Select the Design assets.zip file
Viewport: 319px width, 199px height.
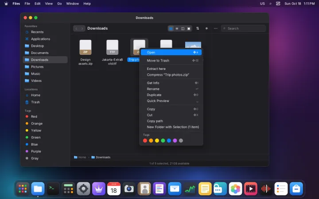pos(86,52)
